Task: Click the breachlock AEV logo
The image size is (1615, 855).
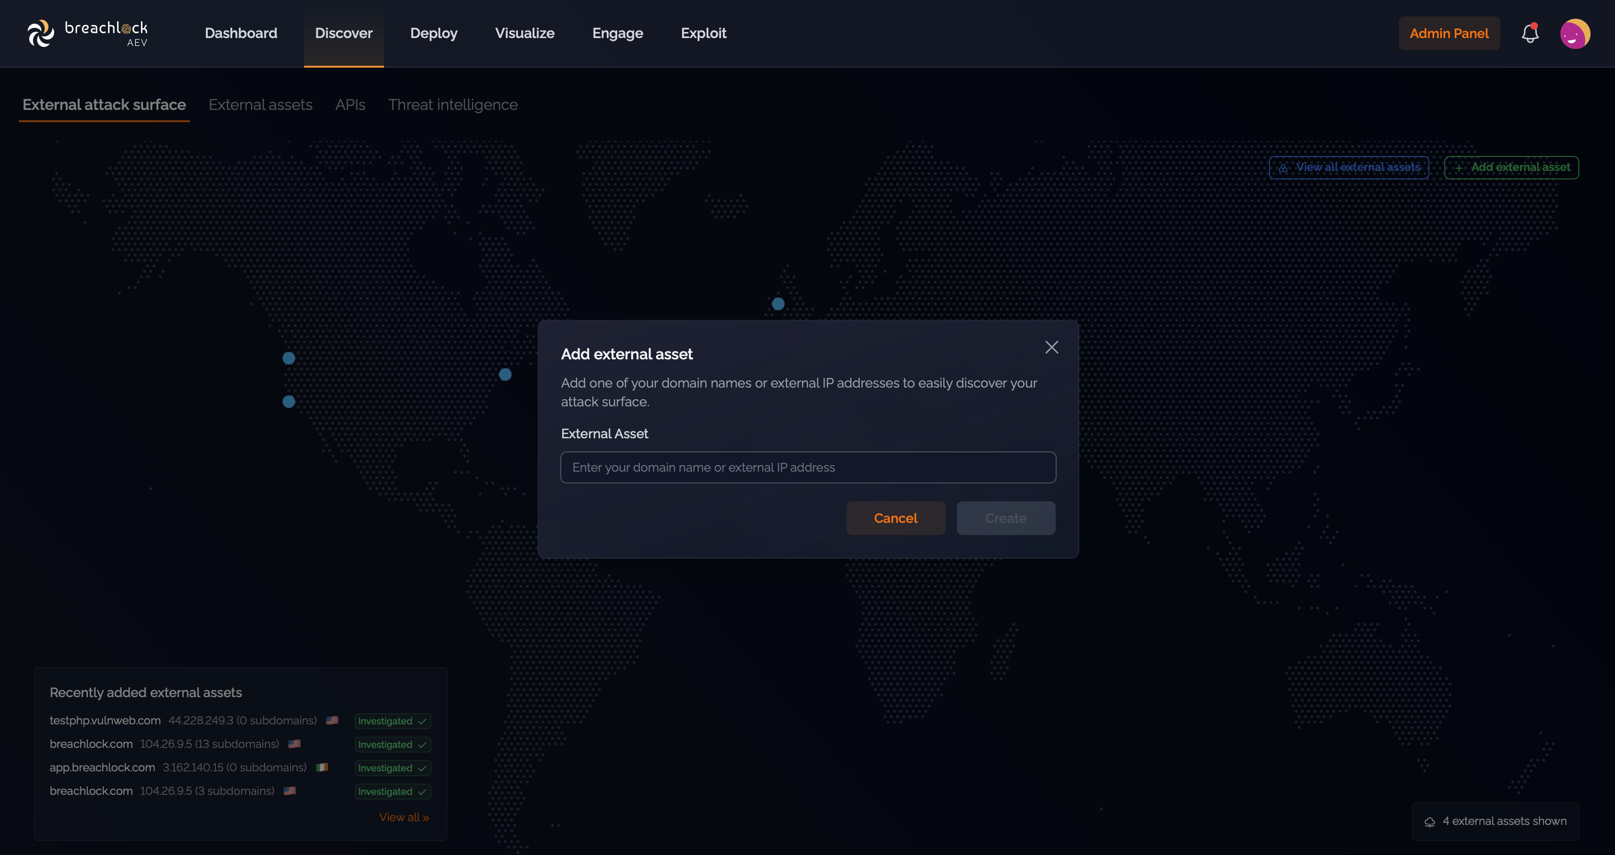Action: click(x=88, y=33)
